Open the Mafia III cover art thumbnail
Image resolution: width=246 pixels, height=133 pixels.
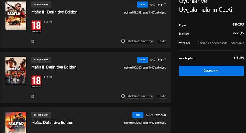point(16,16)
